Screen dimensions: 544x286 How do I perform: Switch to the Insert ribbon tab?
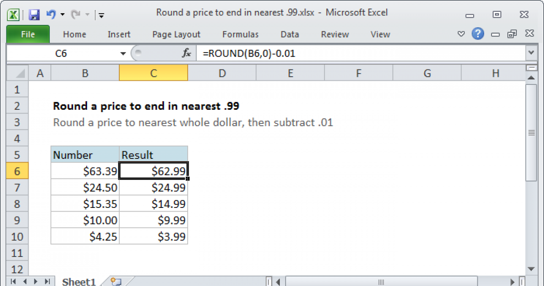pos(119,35)
